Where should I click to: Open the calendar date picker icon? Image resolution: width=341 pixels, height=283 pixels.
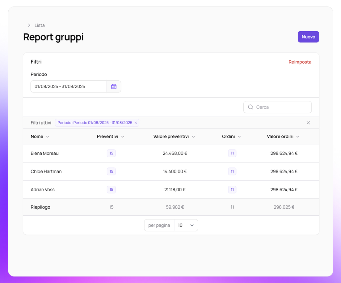pos(114,87)
